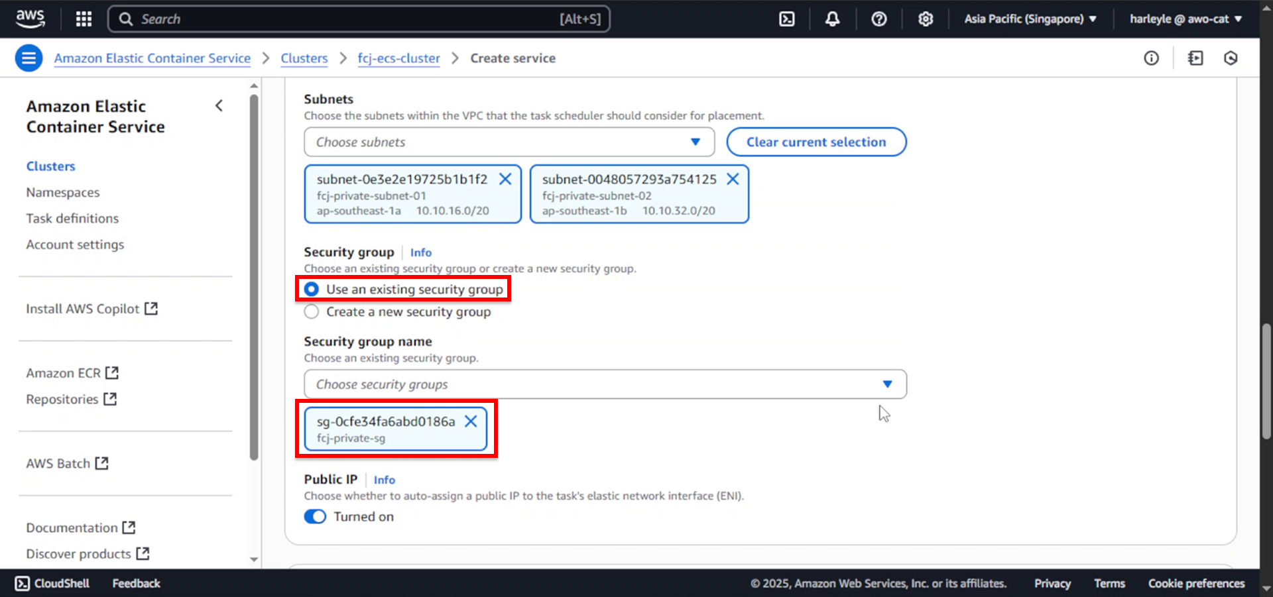Remove security group sg-0cfe34fa6abd0186a with its X
1273x597 pixels.
coord(471,421)
